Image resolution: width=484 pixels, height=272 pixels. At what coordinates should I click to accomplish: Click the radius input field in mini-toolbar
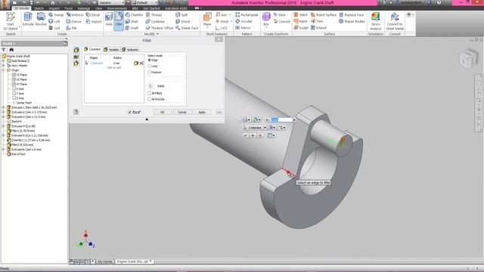point(281,119)
